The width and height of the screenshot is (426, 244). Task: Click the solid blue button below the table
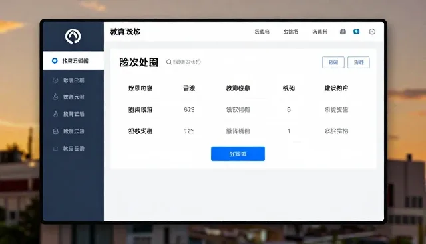coord(238,154)
